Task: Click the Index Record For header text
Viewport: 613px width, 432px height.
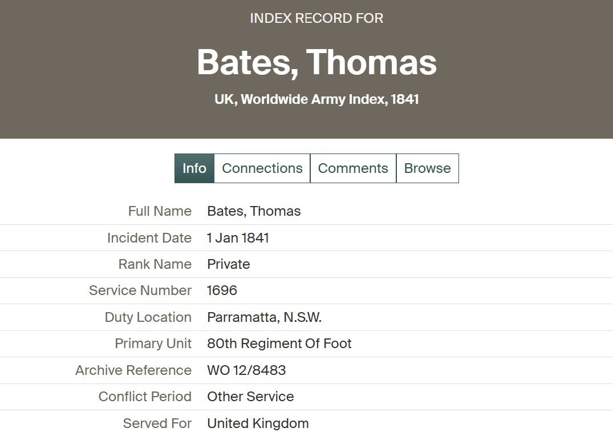Action: [x=316, y=18]
